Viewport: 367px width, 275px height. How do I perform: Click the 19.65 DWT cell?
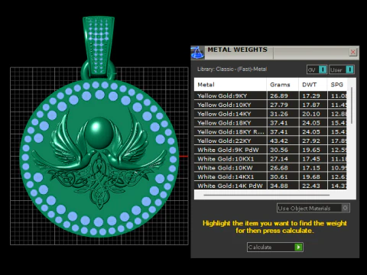[313, 150]
